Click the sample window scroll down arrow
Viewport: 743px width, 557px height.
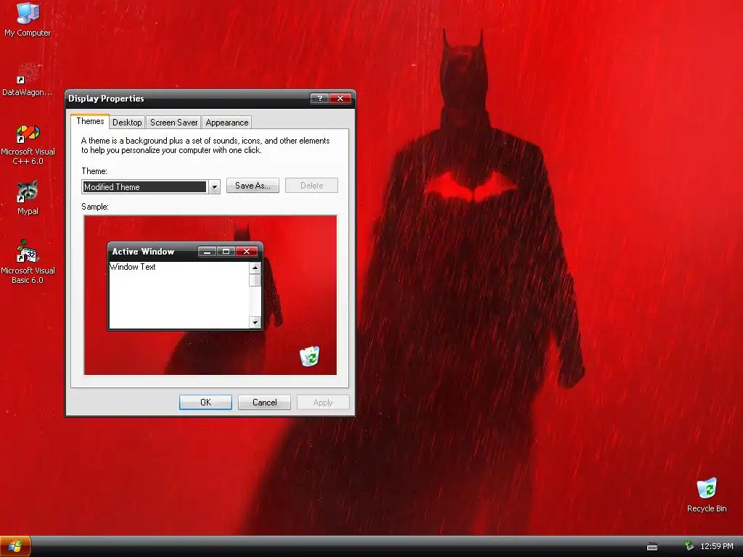tap(255, 323)
